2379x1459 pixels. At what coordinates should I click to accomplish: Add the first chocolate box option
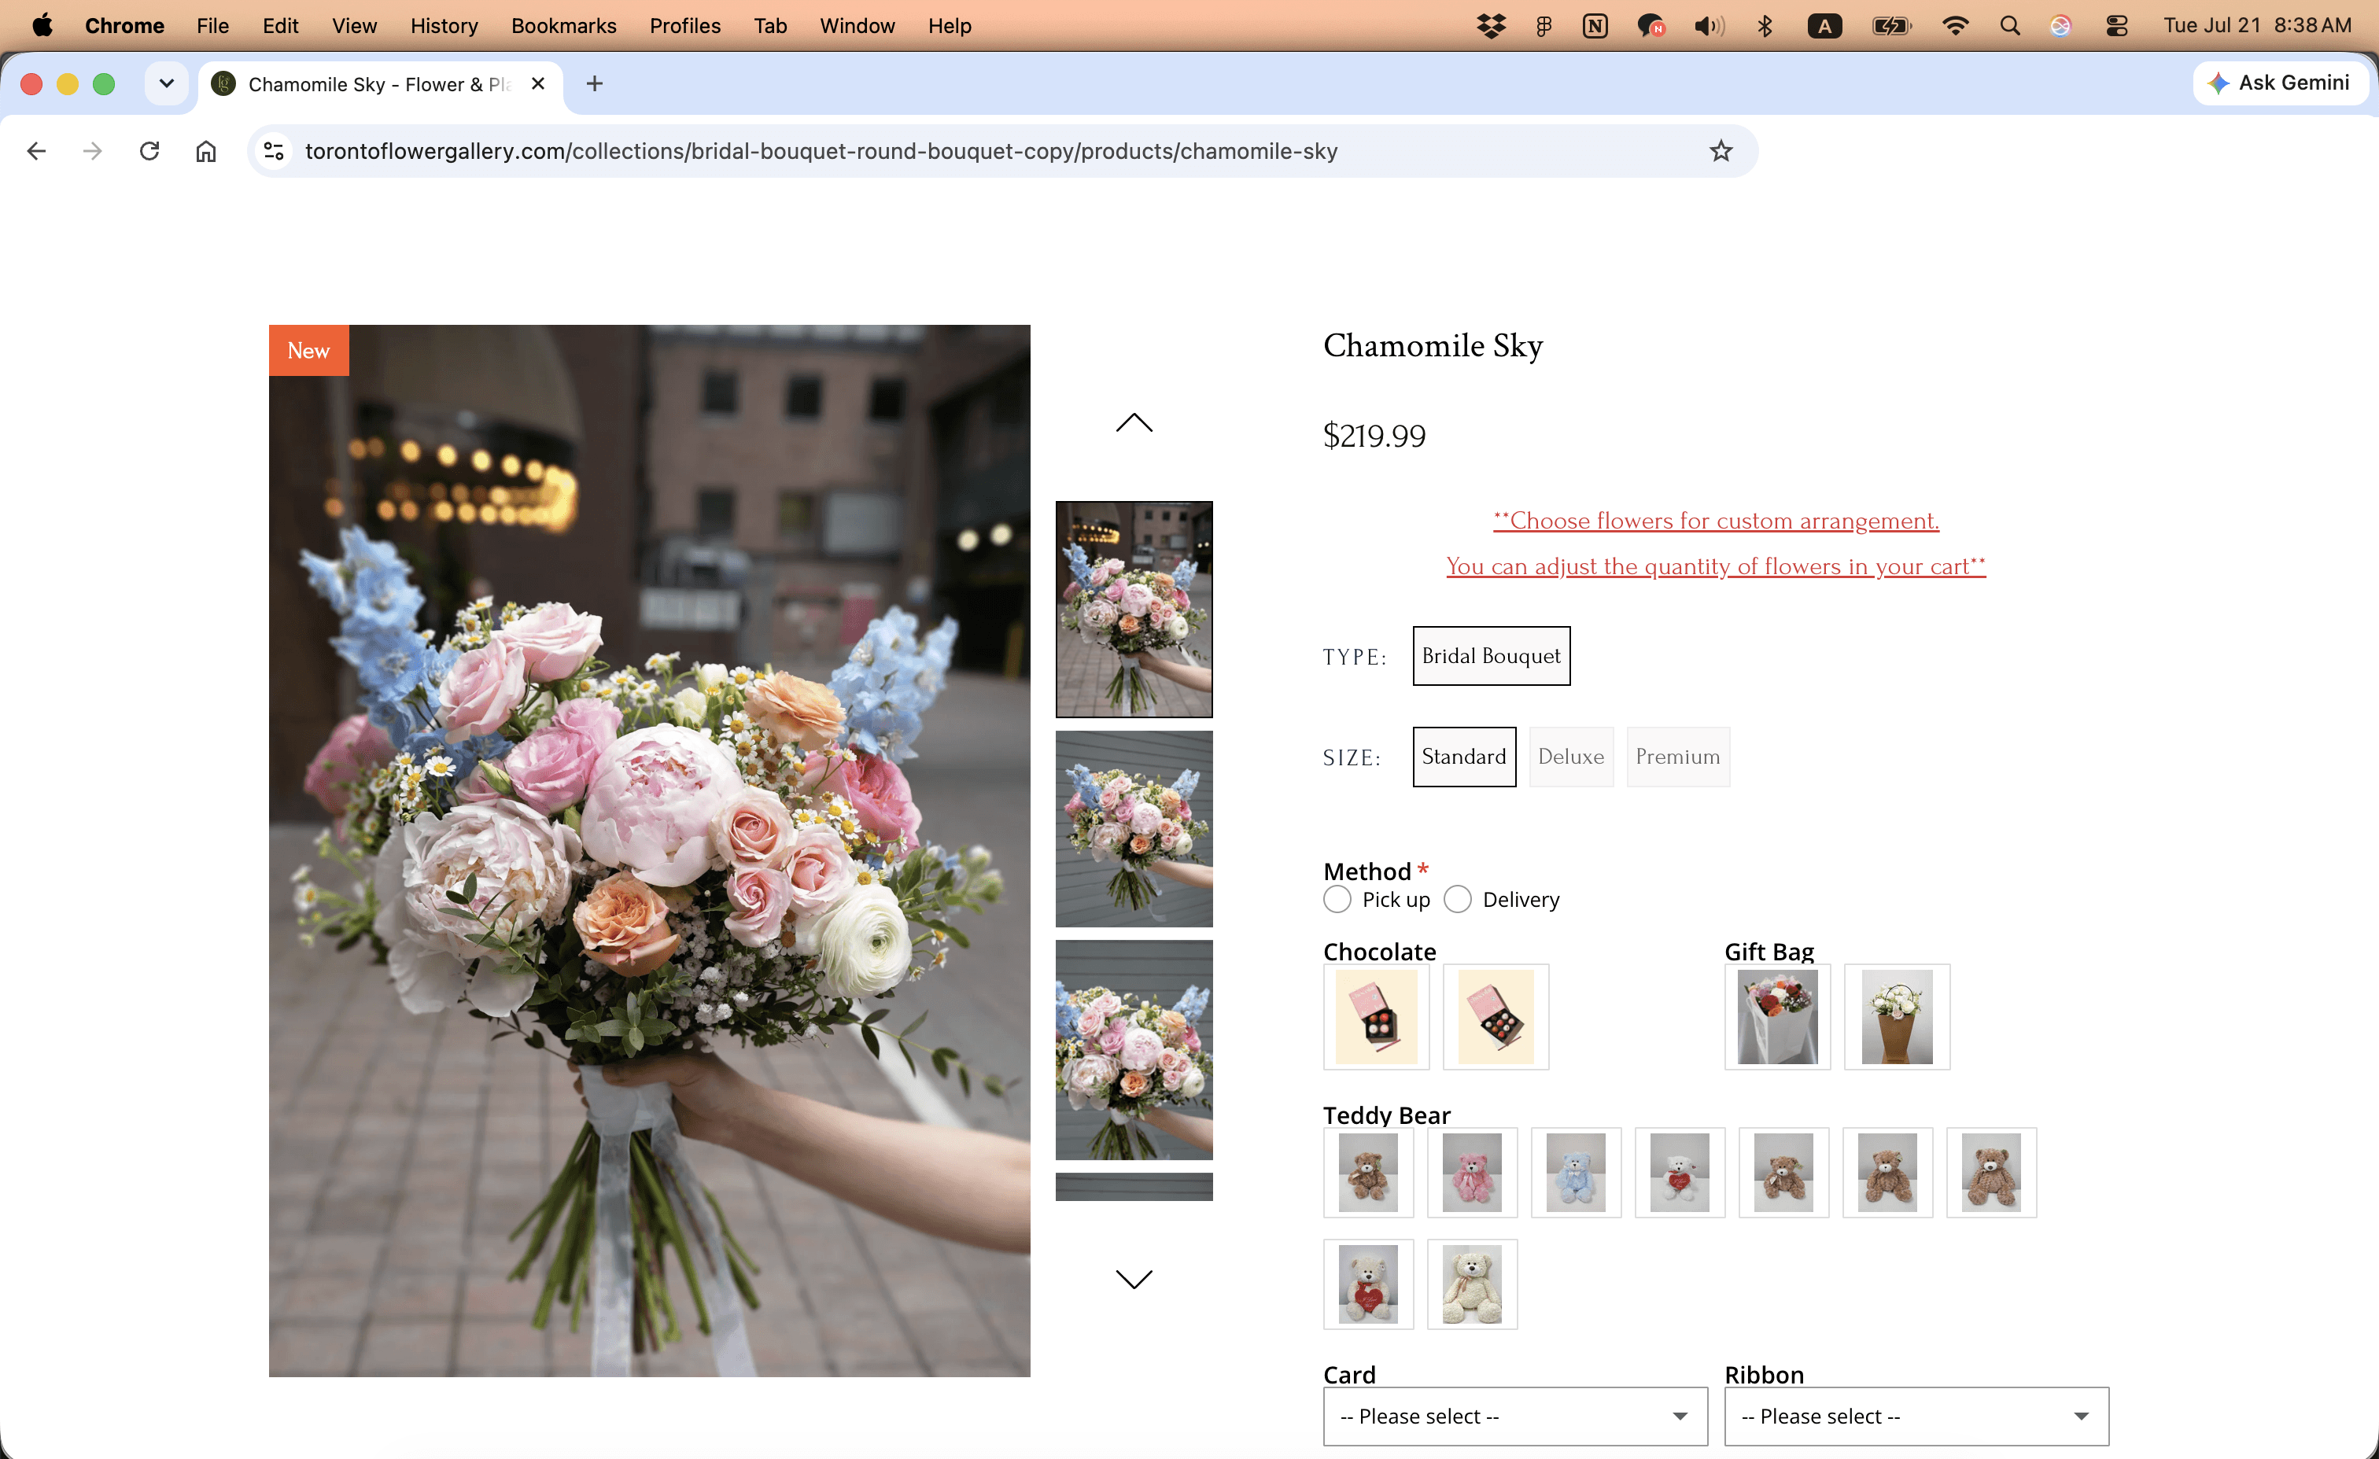coord(1376,1017)
